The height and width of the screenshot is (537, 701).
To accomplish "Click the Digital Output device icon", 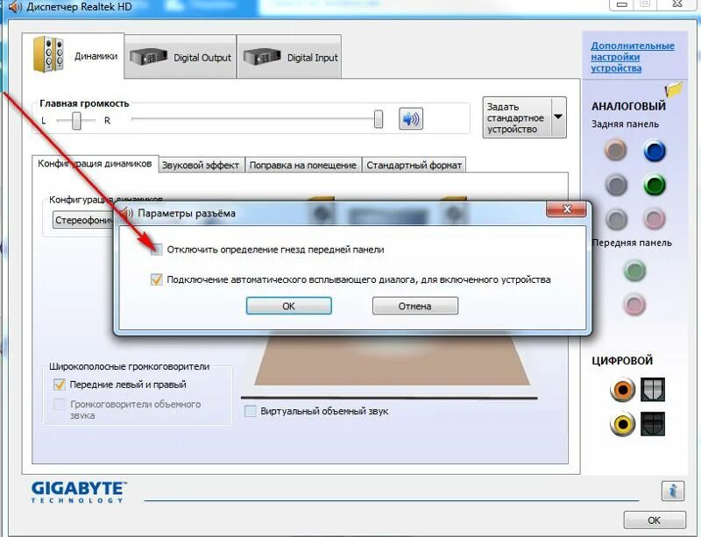I will [148, 57].
